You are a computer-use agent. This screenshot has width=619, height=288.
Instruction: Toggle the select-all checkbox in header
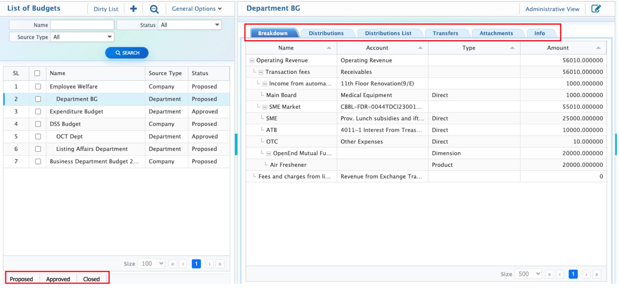pos(37,74)
